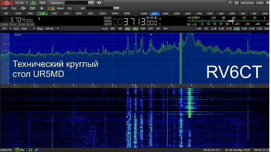Open the RIT dropdown arrow
This screenshot has height=152, width=271.
[x=10, y=29]
